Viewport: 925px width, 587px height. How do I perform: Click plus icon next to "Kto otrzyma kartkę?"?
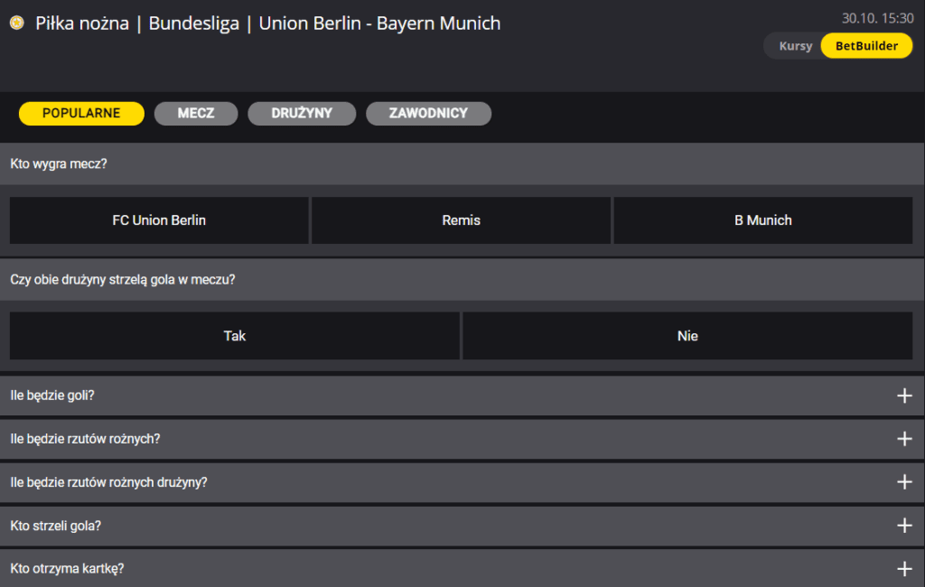904,569
